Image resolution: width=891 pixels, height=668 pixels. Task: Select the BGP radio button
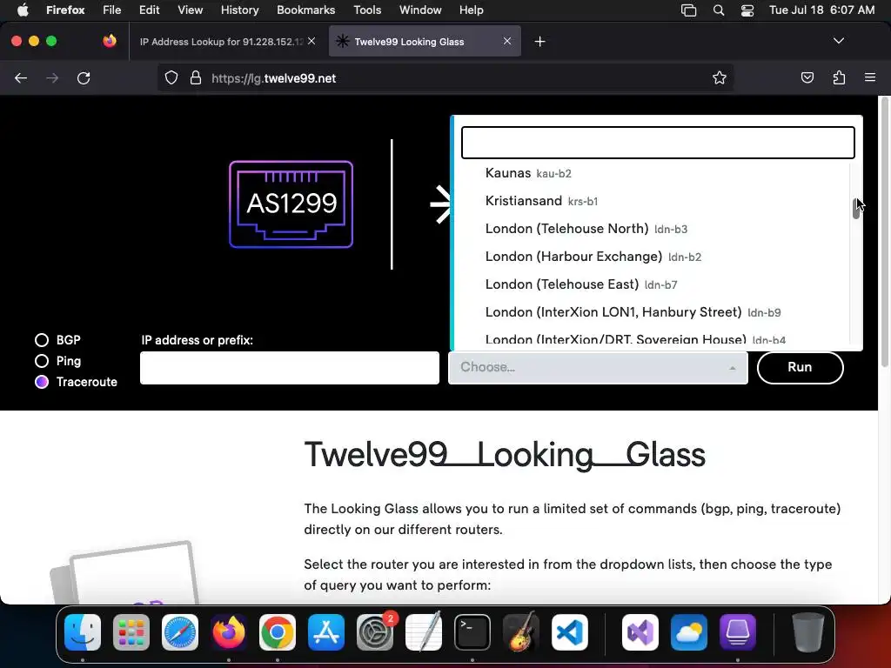(42, 340)
